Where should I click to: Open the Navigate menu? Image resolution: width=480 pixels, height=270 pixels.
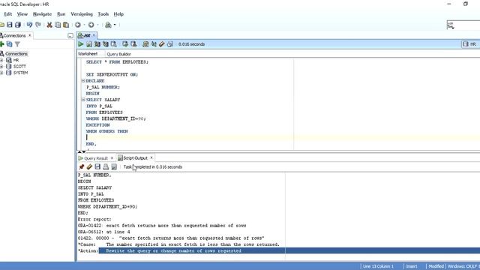42,14
